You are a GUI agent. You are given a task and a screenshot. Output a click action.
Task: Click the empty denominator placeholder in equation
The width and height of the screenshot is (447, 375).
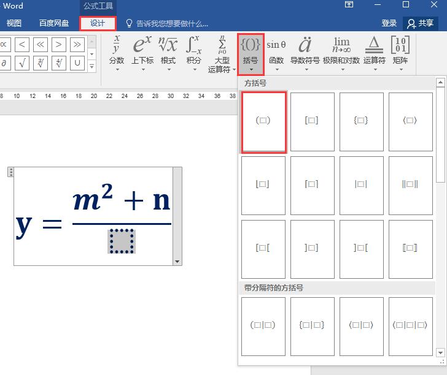click(122, 241)
